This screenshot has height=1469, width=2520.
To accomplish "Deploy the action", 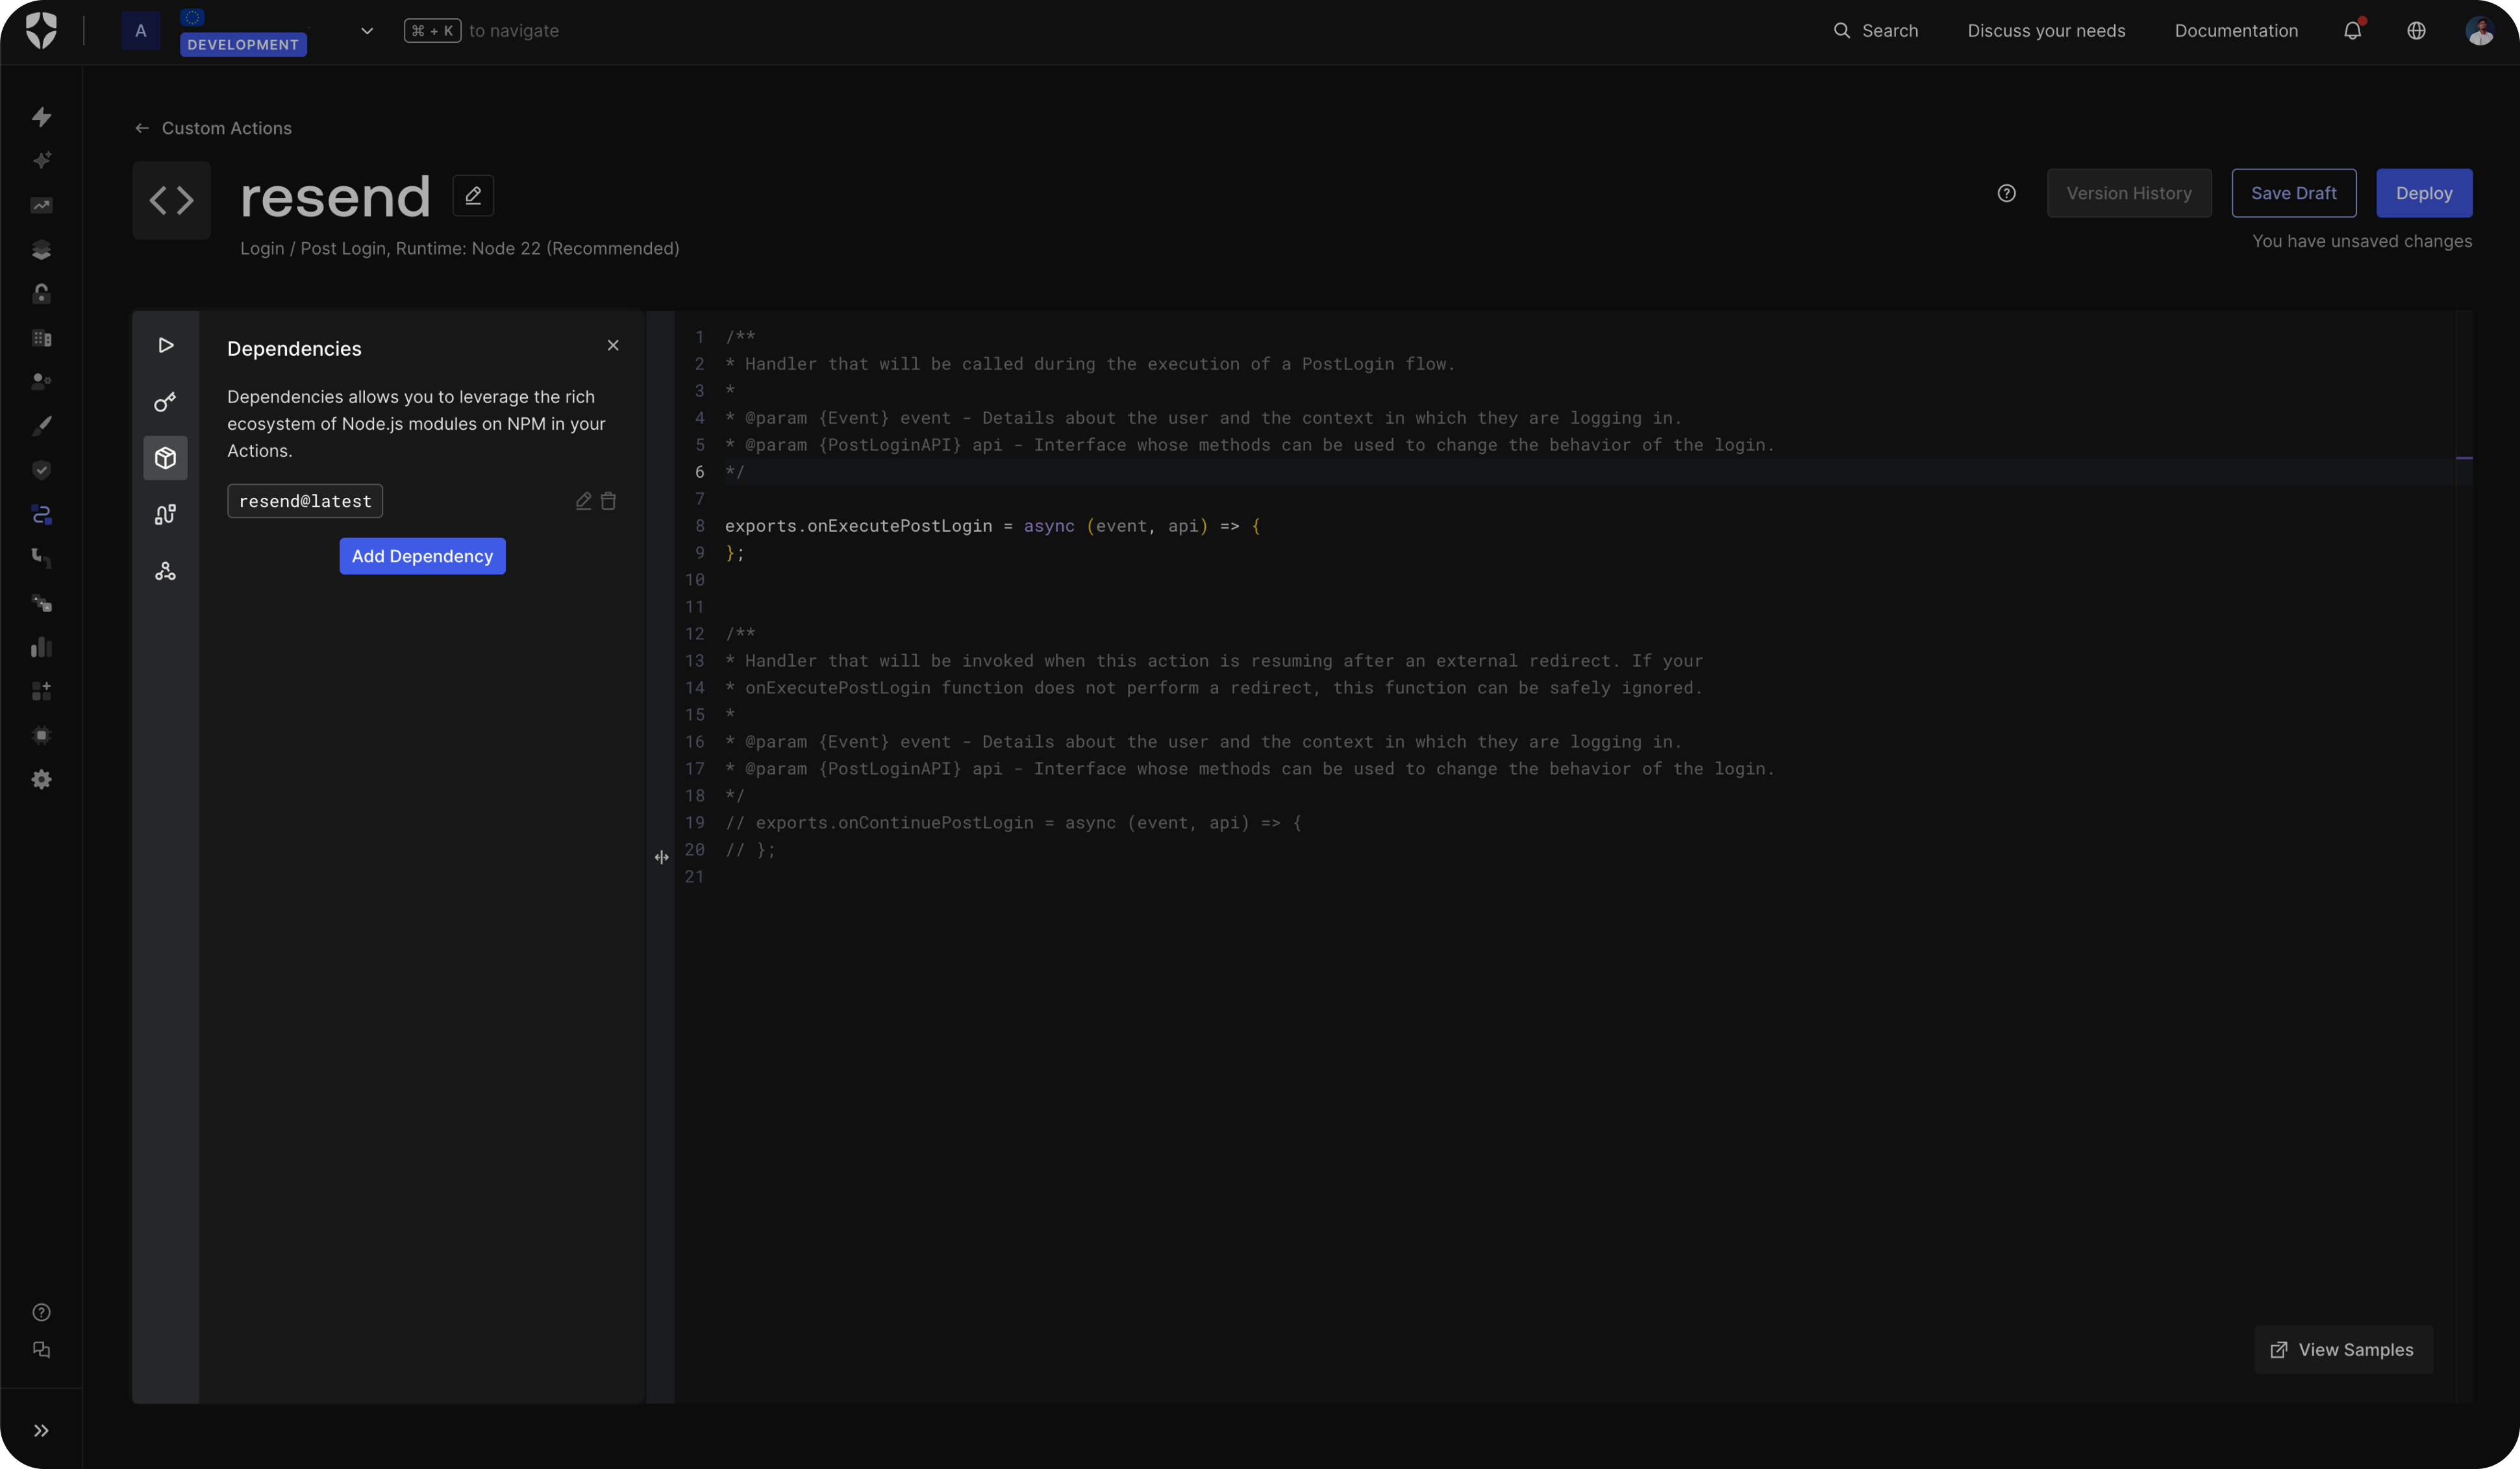I will 2424,193.
